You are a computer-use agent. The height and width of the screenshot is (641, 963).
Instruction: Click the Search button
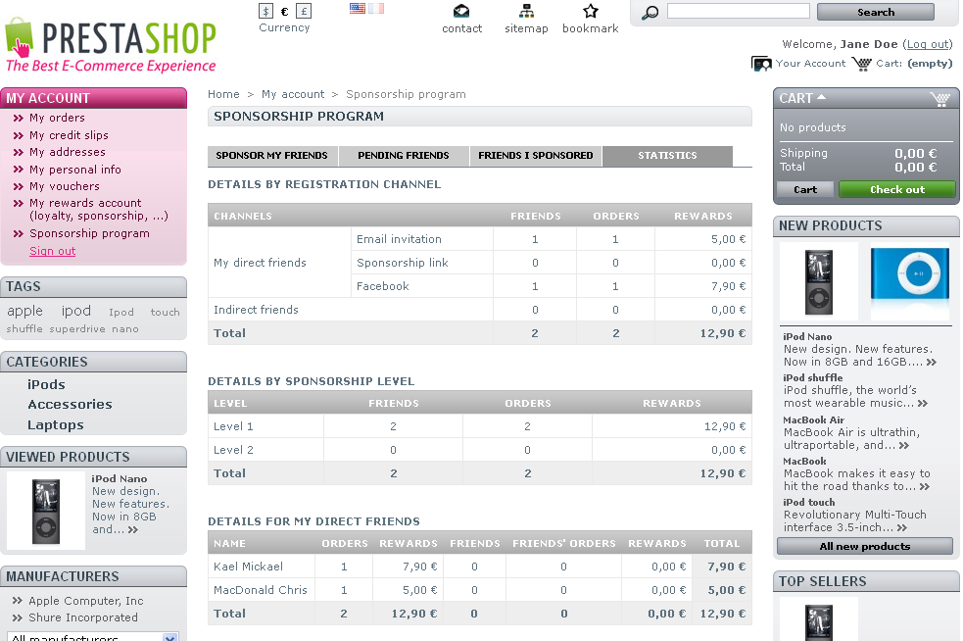(876, 13)
